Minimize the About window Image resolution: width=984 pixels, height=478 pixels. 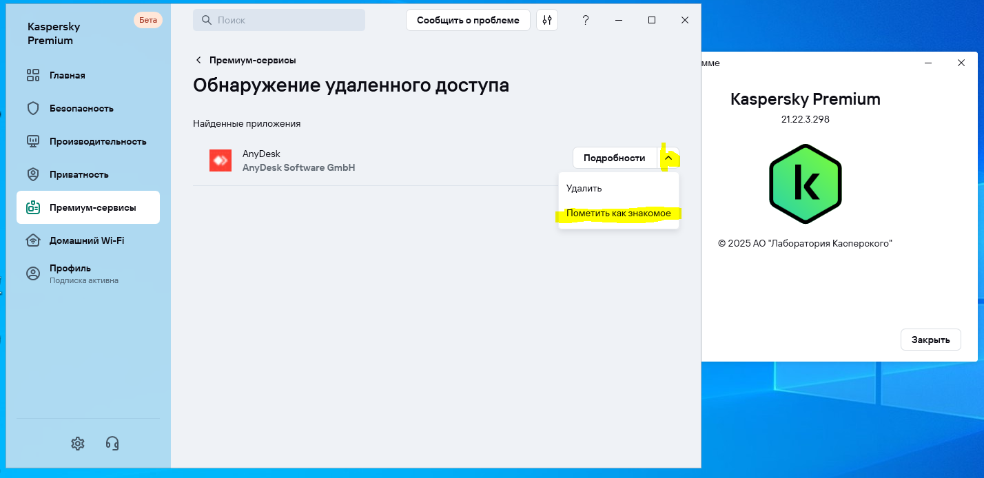(928, 63)
